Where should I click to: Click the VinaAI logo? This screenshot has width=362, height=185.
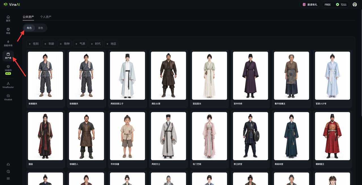(12, 5)
